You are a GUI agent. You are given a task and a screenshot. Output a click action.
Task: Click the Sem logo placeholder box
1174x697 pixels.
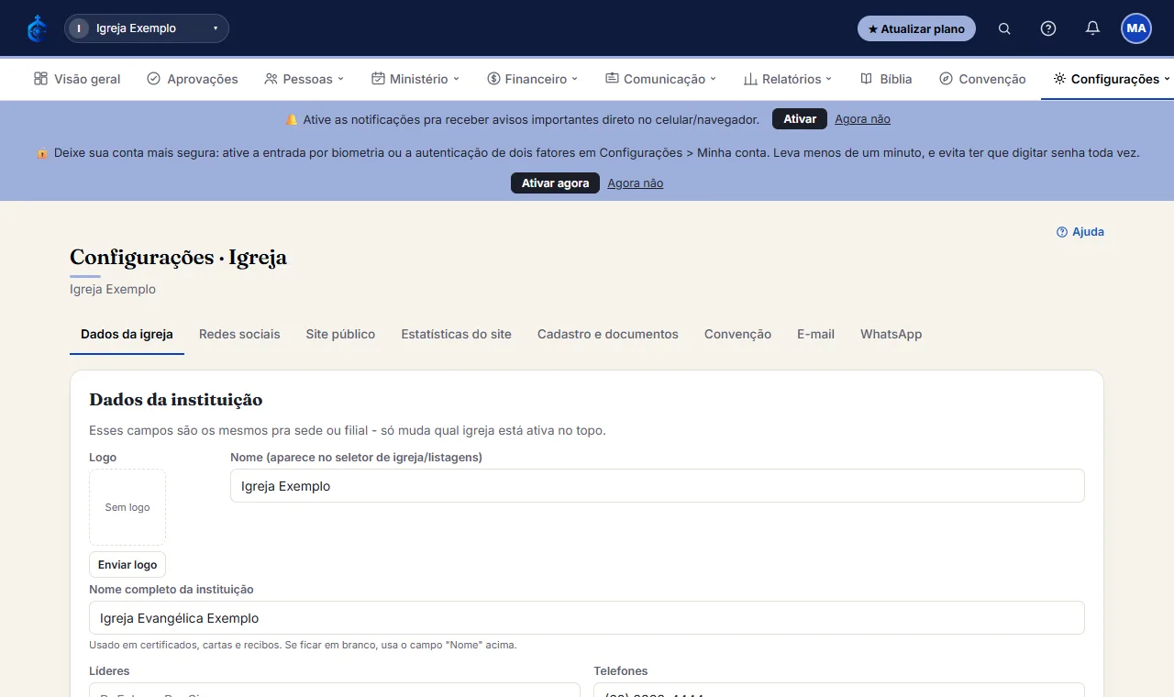click(127, 507)
